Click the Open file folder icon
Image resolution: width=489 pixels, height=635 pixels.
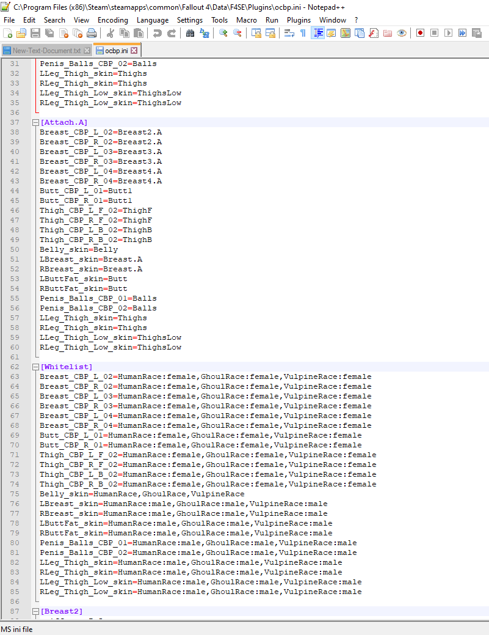21,33
